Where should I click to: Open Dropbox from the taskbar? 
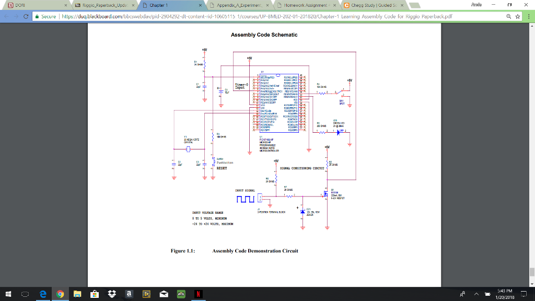110,294
